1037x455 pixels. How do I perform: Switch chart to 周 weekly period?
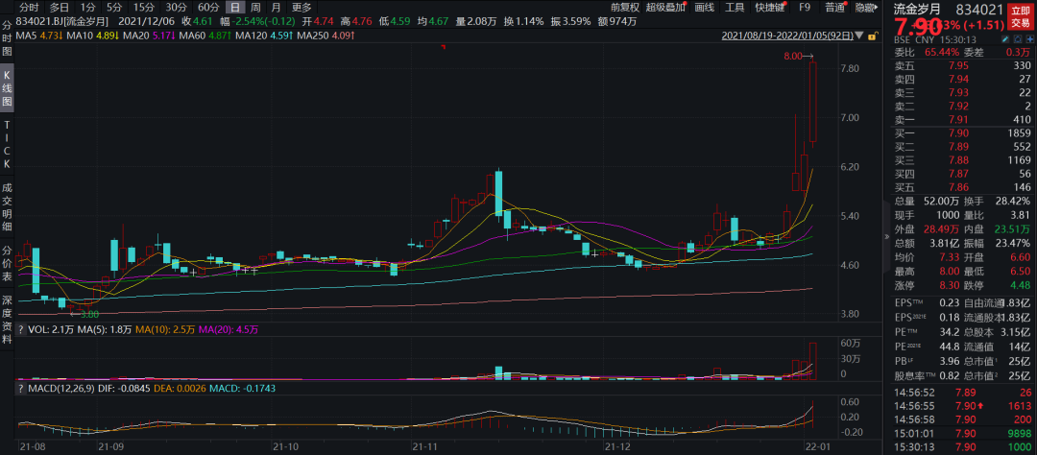tap(254, 7)
